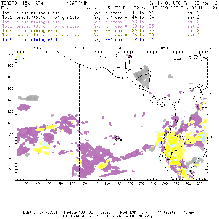
Task: Click the 'Tiedtke' scheme label
Action: coord(70,212)
